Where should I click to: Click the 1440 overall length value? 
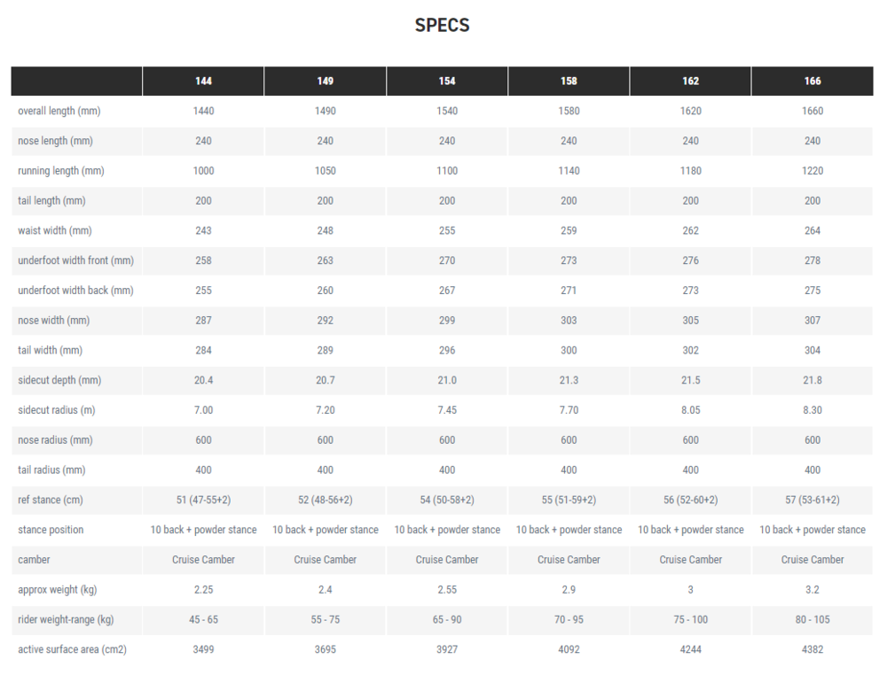[x=203, y=112]
